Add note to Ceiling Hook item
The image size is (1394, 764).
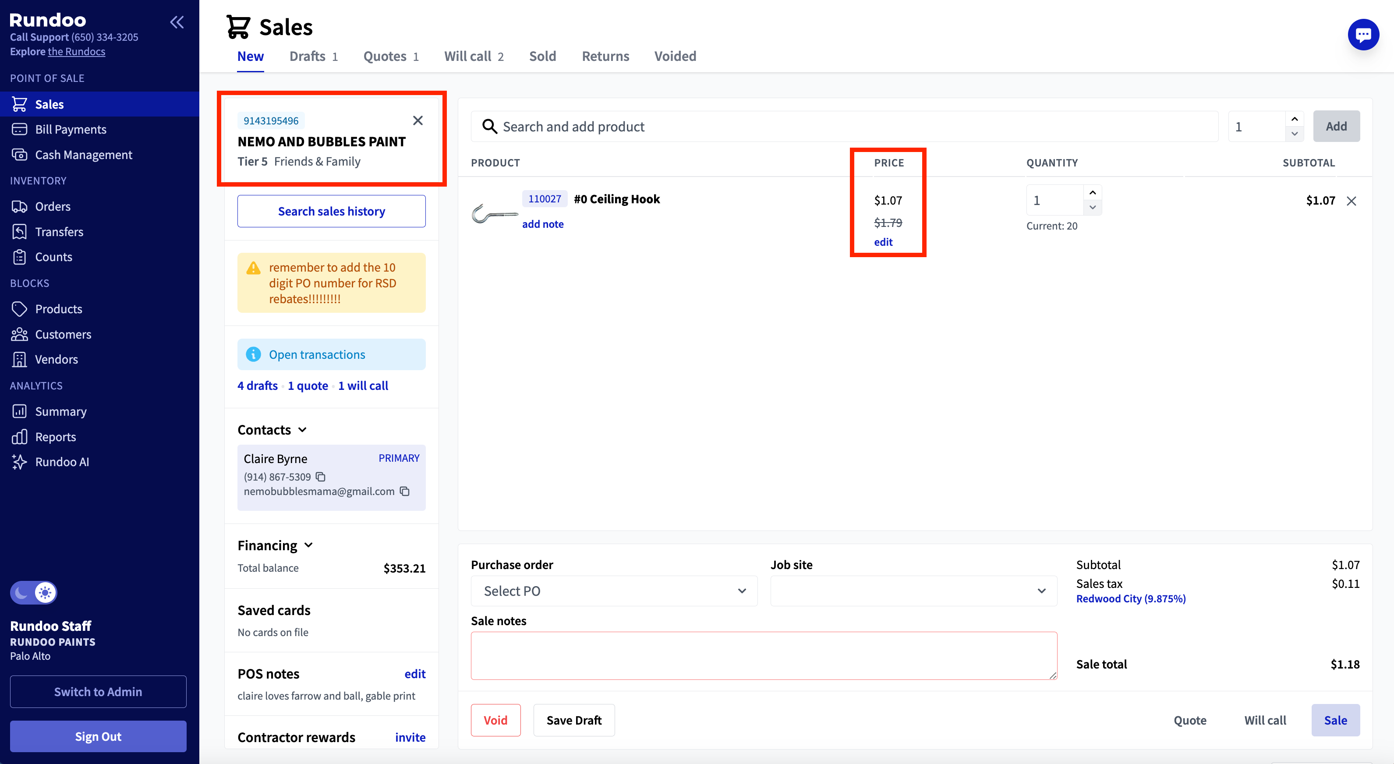pos(543,224)
